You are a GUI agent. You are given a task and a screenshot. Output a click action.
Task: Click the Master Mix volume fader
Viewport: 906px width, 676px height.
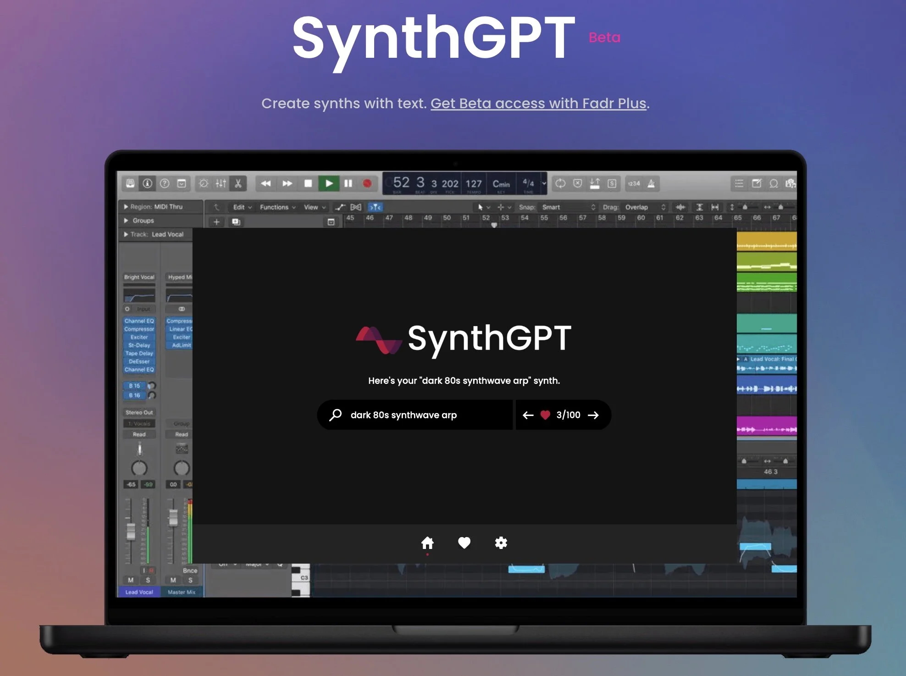(x=173, y=517)
